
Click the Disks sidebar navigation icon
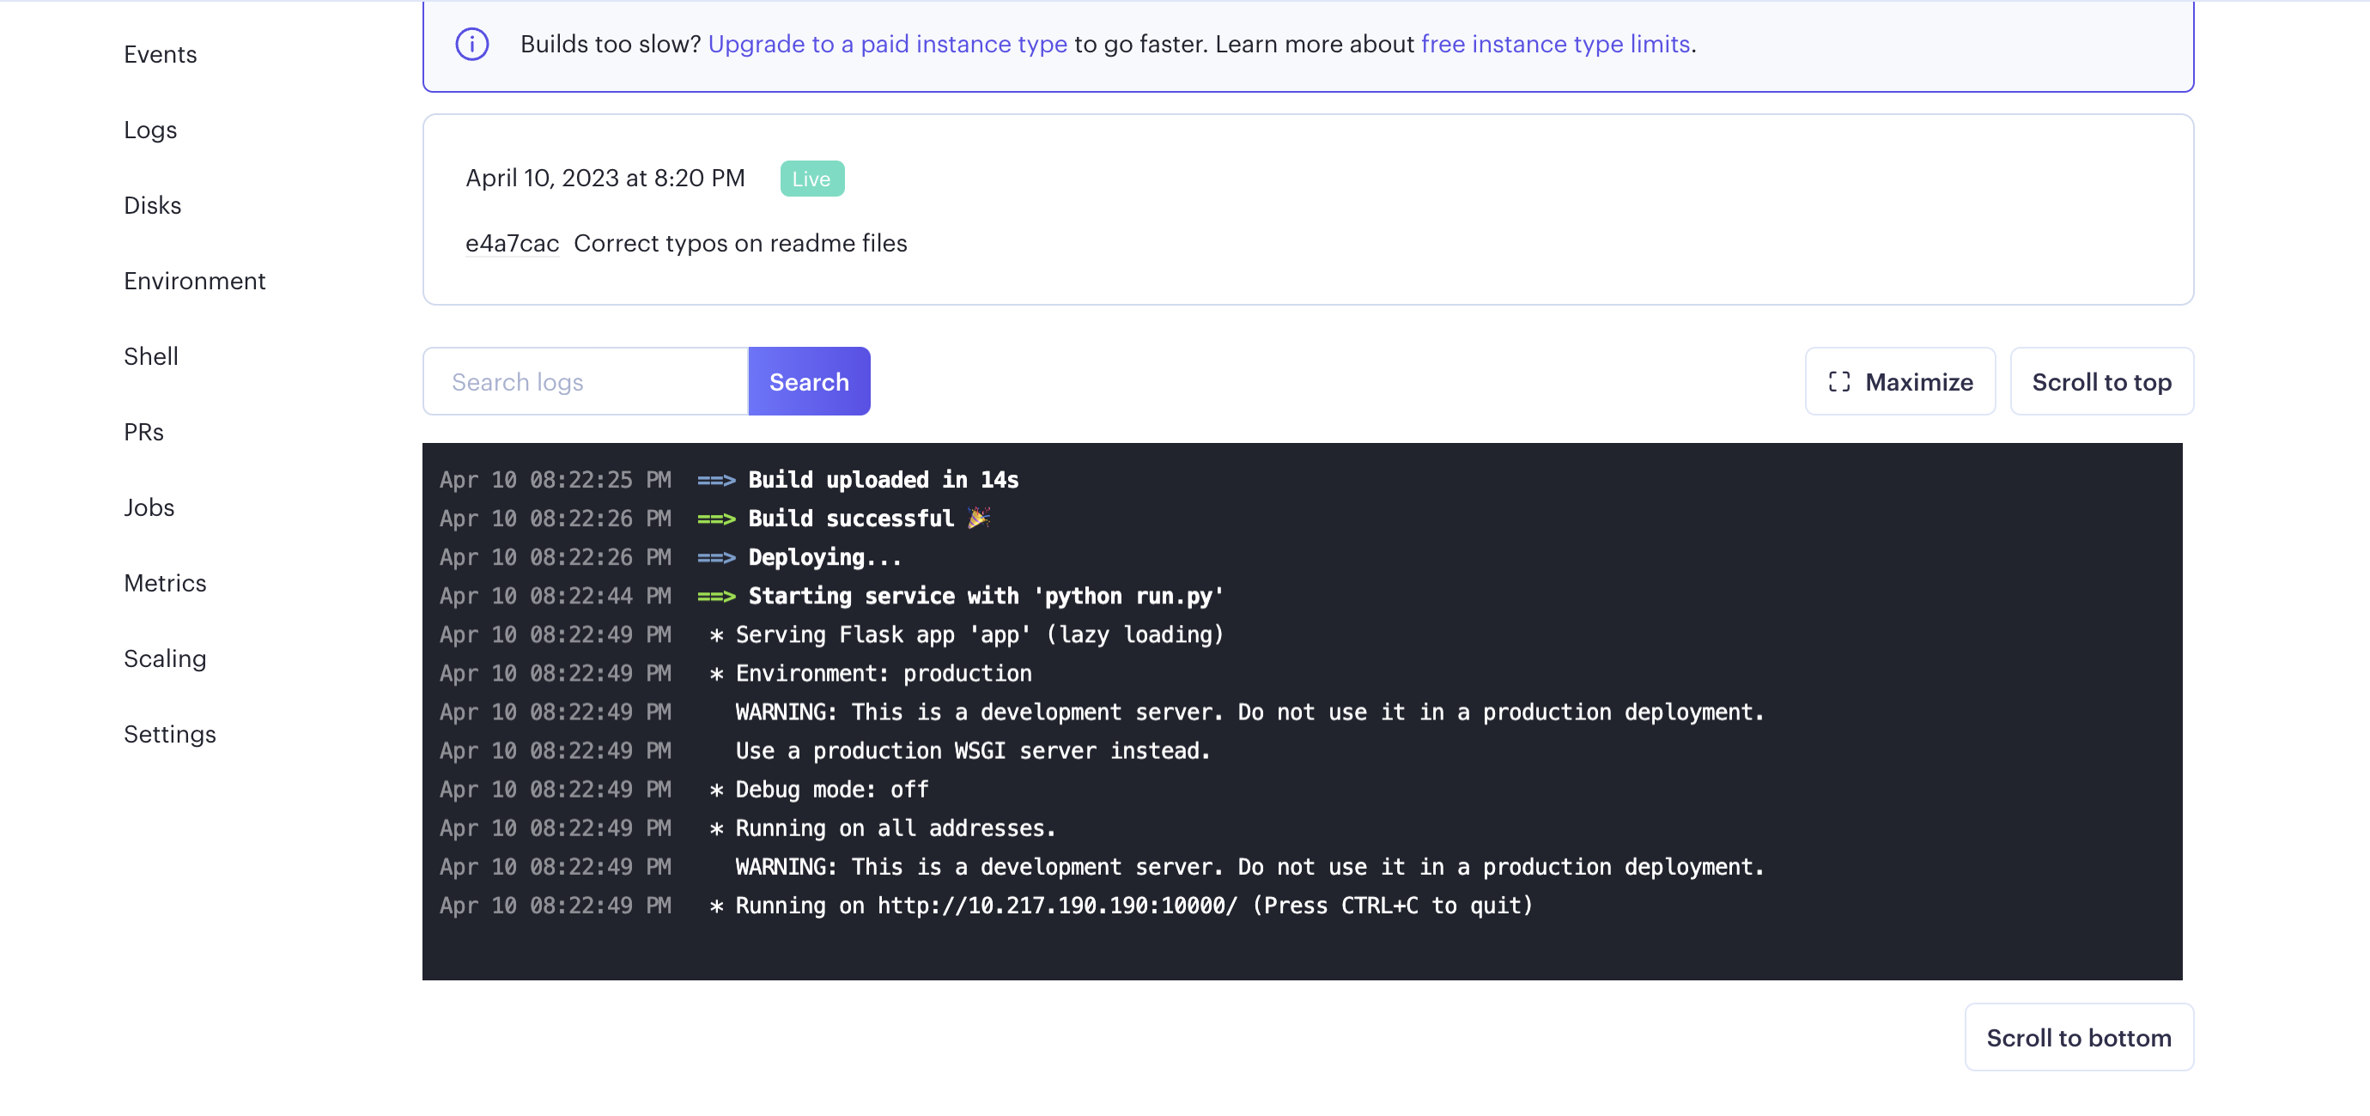151,203
